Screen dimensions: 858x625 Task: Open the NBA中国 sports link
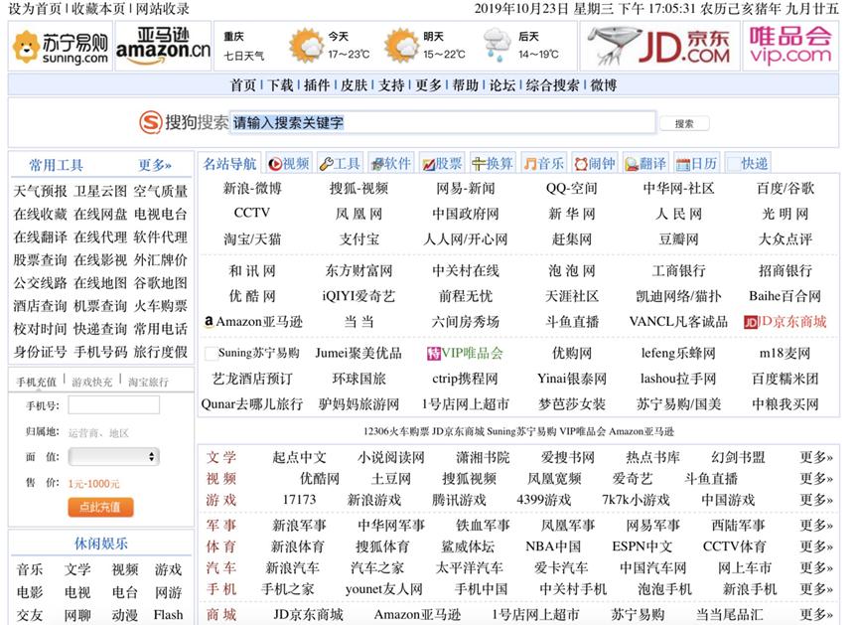coord(553,547)
